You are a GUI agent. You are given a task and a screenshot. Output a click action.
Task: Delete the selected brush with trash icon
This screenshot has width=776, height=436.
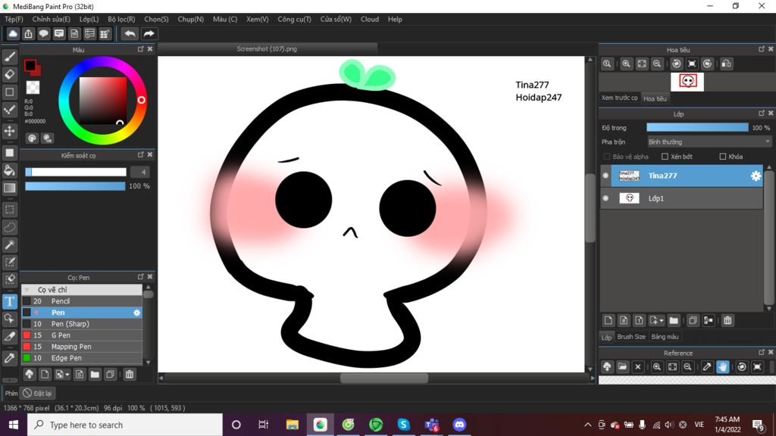(129, 374)
